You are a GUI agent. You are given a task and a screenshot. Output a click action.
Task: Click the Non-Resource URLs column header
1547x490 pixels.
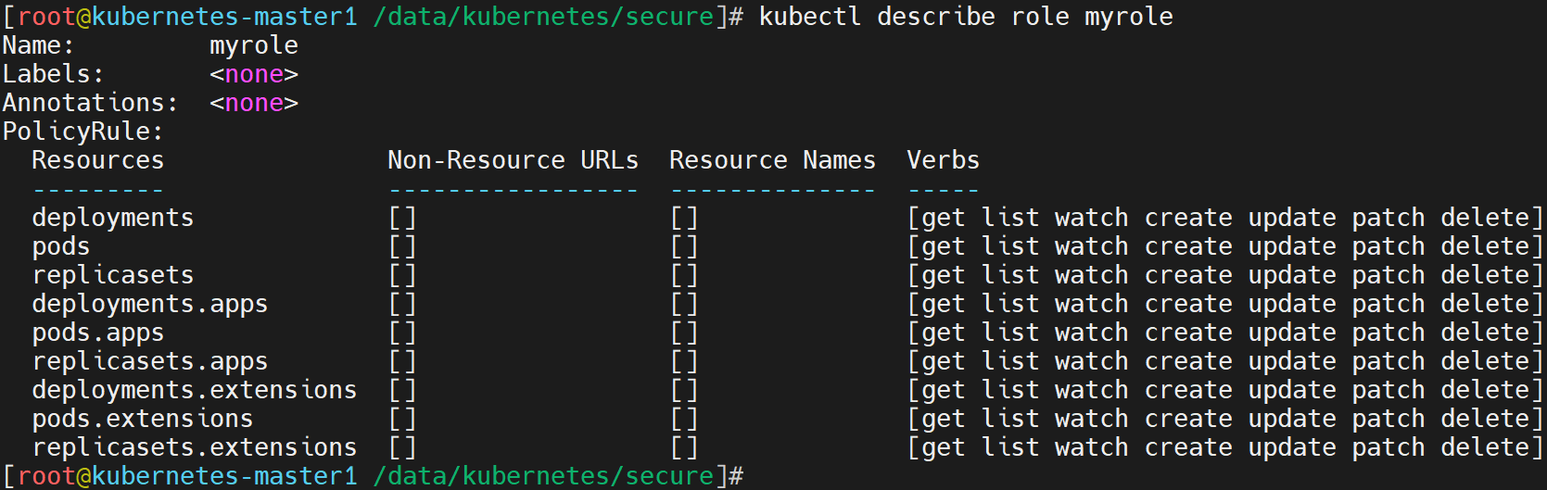click(513, 160)
